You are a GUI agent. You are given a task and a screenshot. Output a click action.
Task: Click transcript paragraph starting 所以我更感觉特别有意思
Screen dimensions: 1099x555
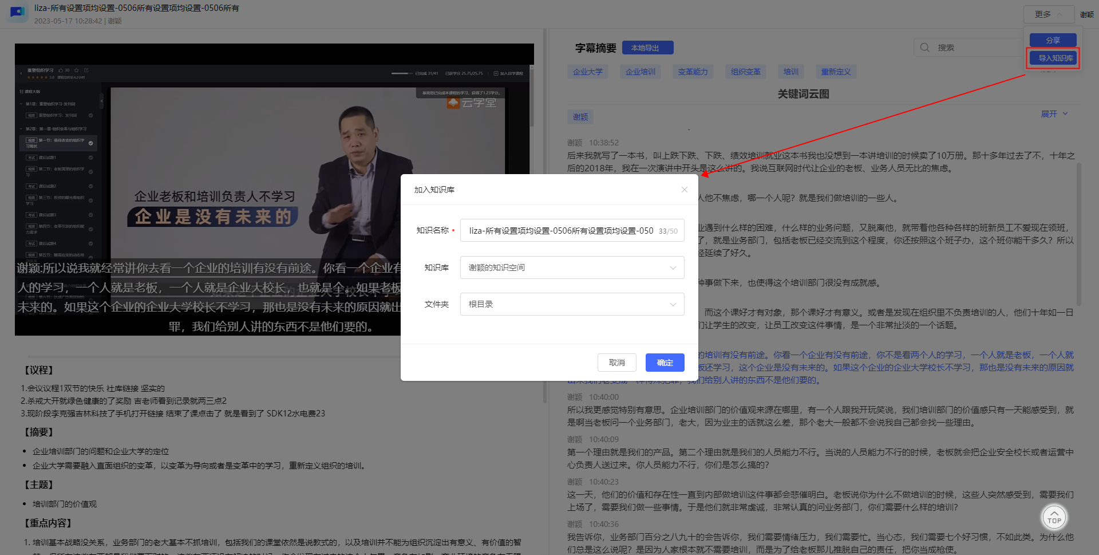click(820, 416)
